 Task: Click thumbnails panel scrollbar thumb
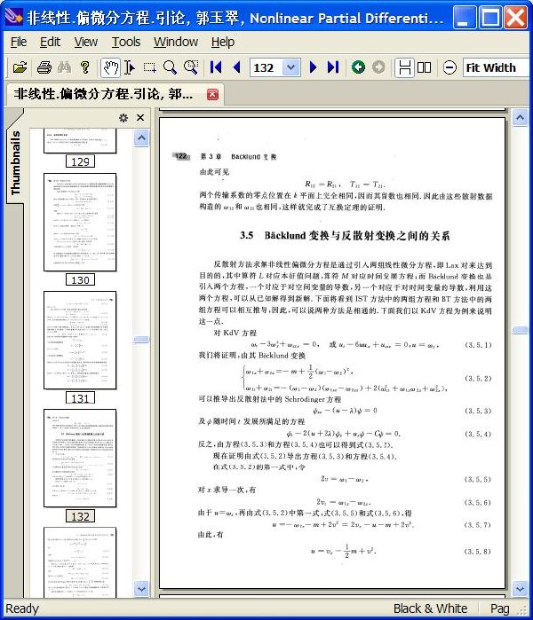(141, 339)
